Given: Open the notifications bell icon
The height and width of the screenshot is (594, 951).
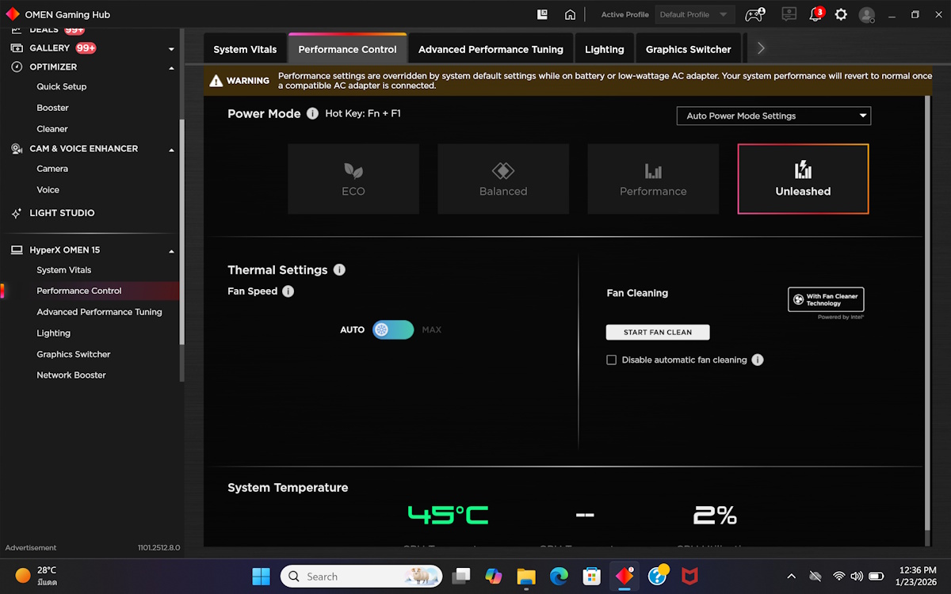Looking at the screenshot, I should coord(815,14).
